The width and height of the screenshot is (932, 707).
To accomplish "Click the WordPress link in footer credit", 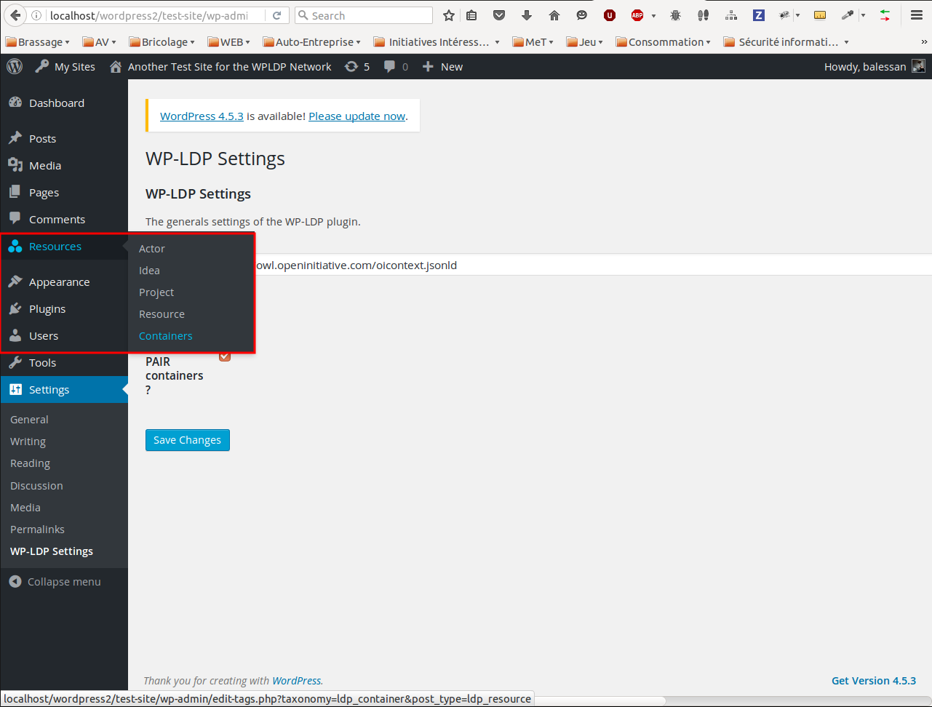I will click(296, 681).
